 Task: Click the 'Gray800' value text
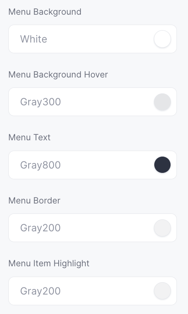coord(40,165)
